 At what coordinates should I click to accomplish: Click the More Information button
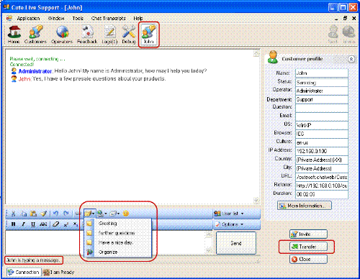[305, 206]
